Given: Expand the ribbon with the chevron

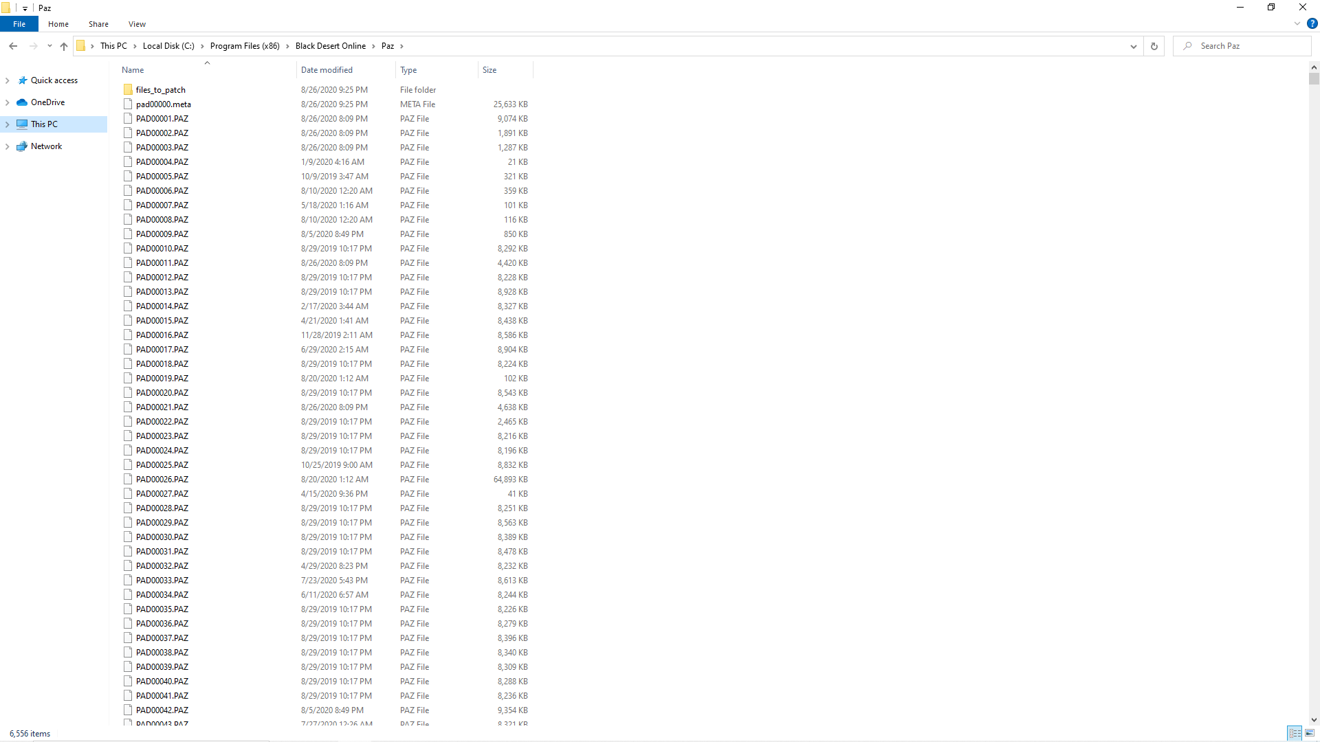Looking at the screenshot, I should click(x=1297, y=23).
